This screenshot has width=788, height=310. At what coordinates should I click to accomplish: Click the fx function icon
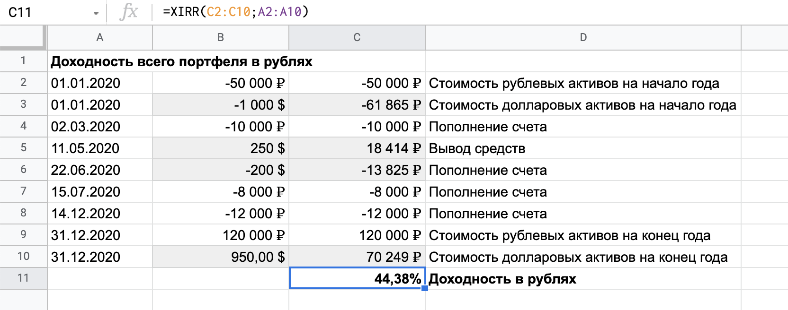click(128, 12)
